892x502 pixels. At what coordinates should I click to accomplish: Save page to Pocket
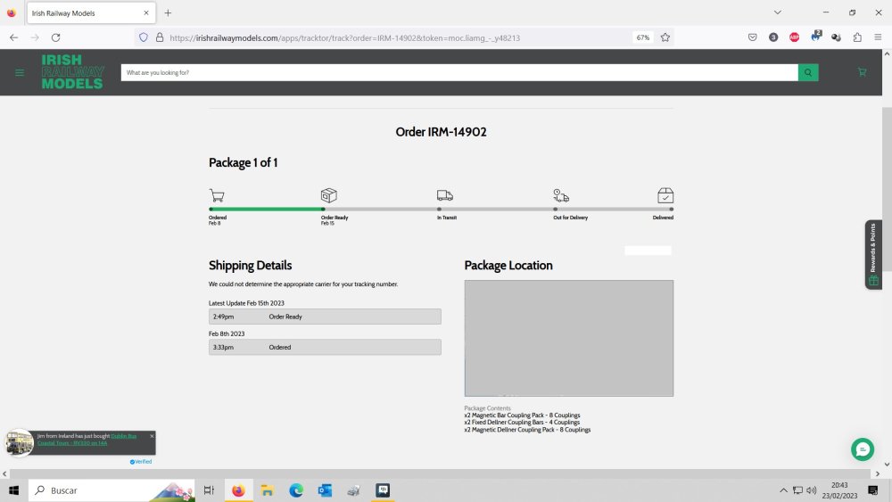(753, 37)
